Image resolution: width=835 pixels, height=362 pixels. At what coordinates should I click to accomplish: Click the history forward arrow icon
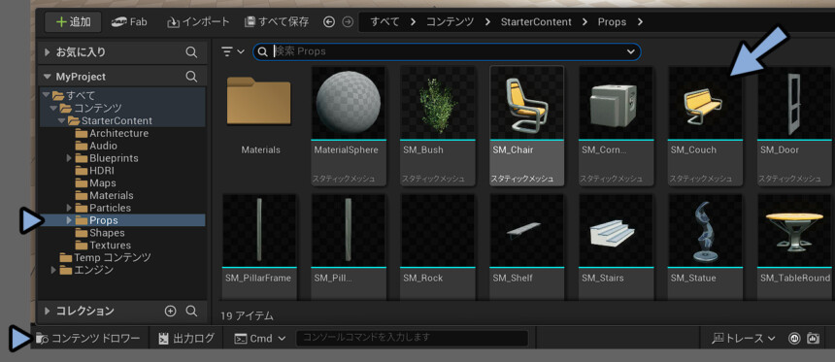tap(348, 21)
